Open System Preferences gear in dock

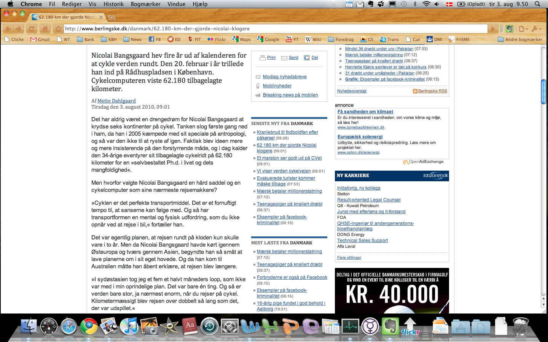pos(230,326)
